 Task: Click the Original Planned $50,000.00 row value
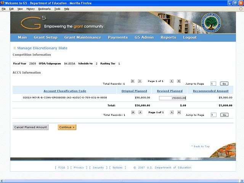142,98
